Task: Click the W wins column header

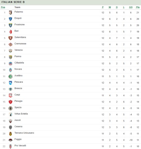Action: 110,7
